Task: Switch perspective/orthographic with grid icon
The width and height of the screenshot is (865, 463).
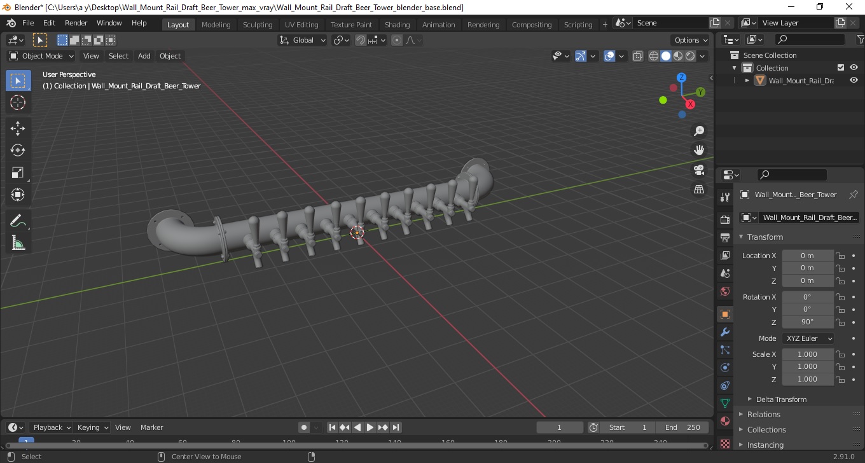Action: coord(699,190)
